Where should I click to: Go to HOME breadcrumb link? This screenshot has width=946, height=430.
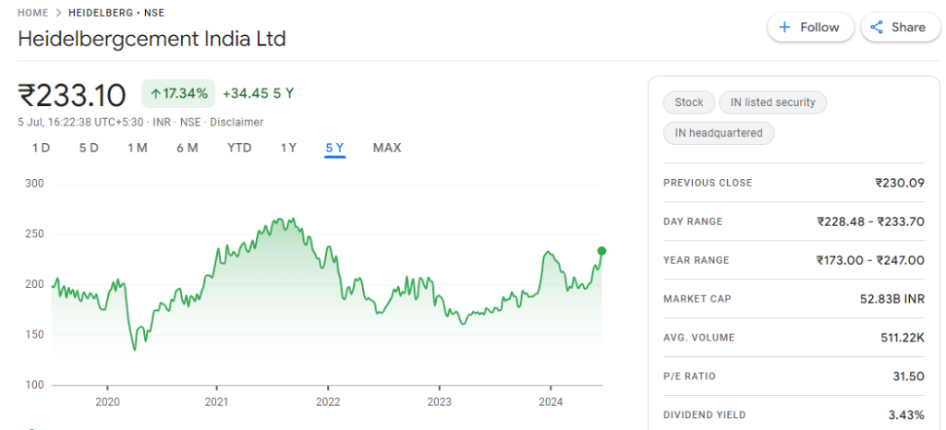point(34,13)
